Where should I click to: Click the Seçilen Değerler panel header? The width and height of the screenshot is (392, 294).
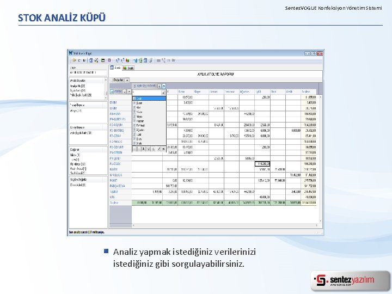(88, 180)
